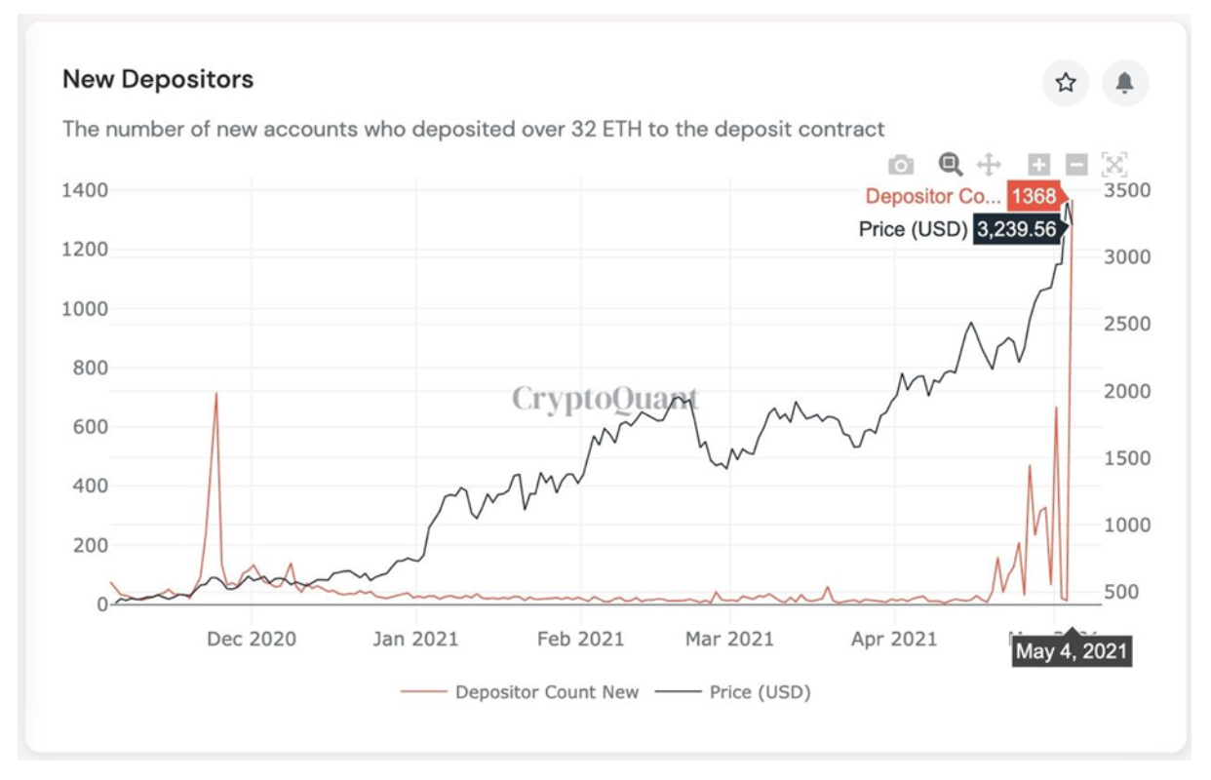The image size is (1211, 780).
Task: Click the 1400 left-axis tick label
Action: click(x=84, y=190)
